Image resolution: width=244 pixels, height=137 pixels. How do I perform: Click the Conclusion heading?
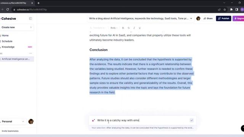pyautogui.click(x=98, y=50)
